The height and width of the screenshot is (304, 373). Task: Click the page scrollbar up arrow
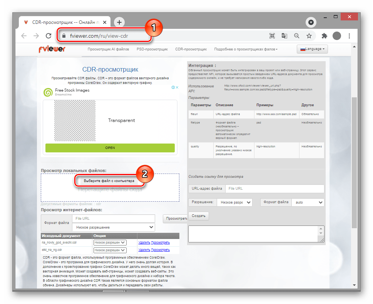354,47
